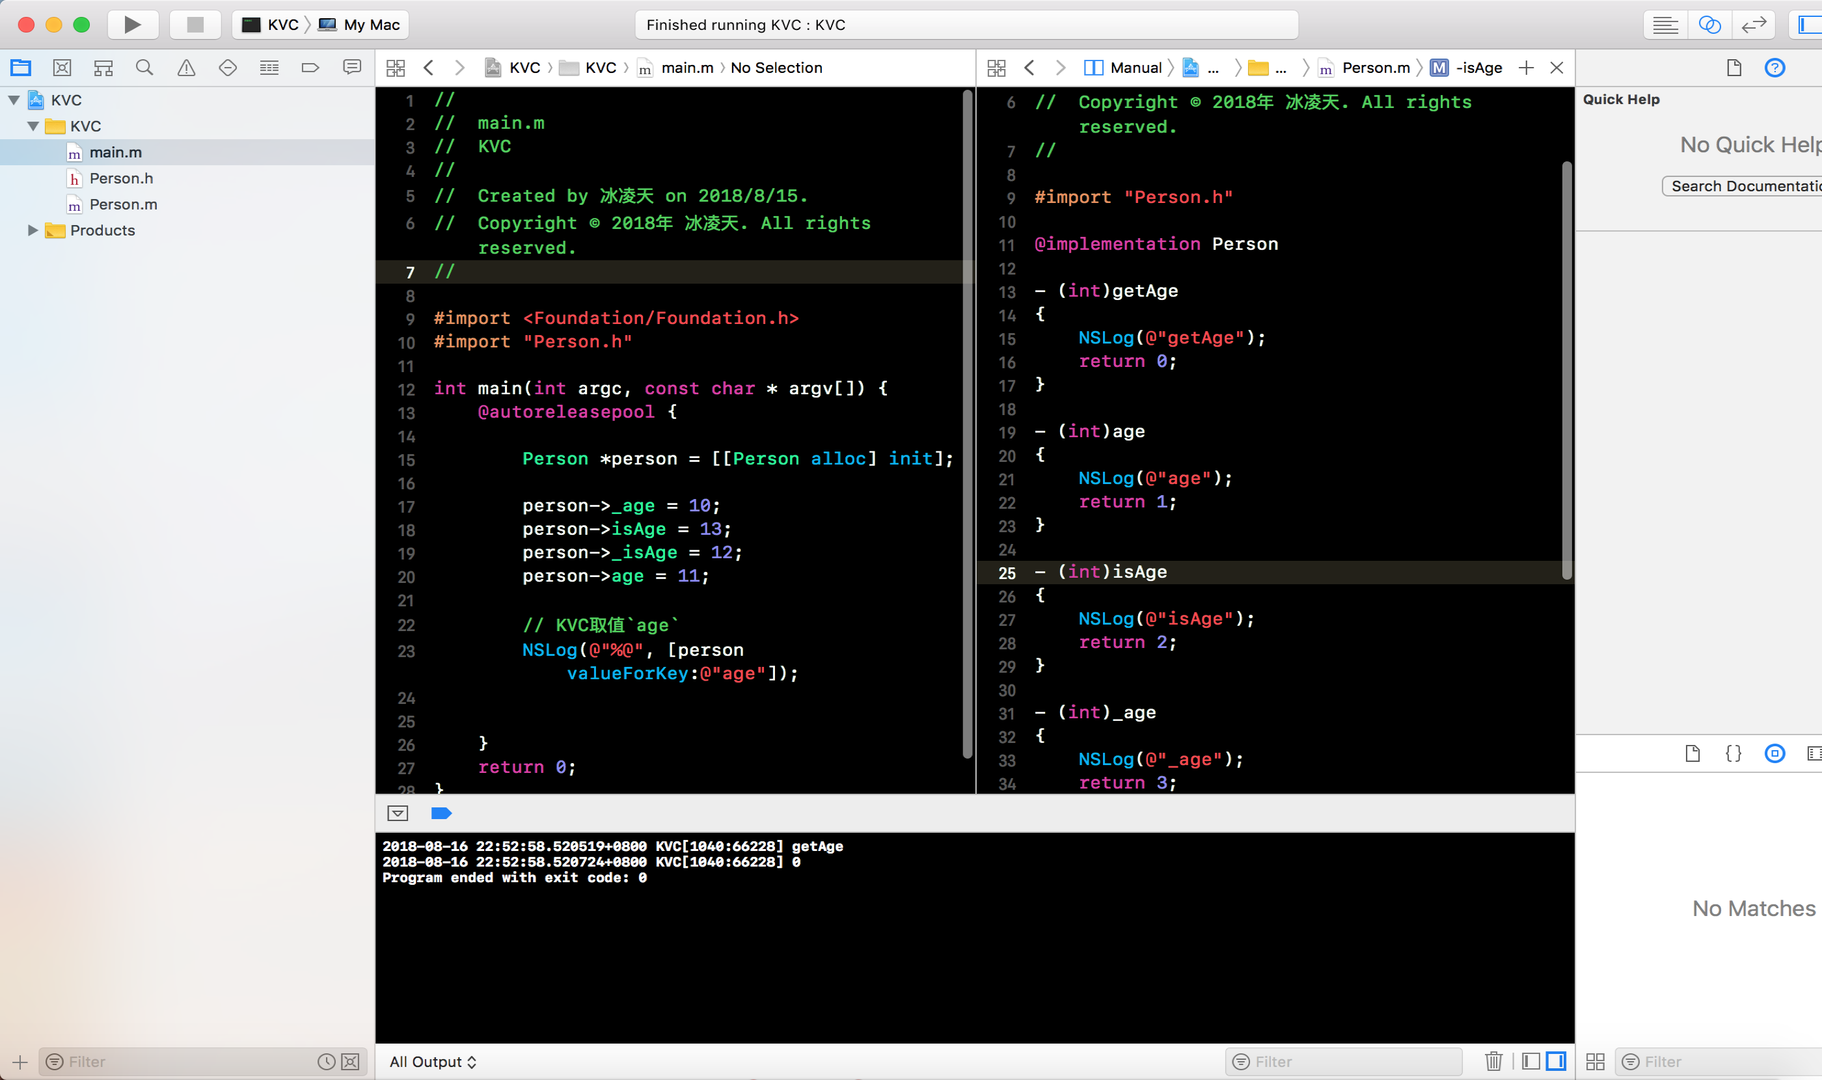Click the Run button in toolbar
1822x1080 pixels.
(x=133, y=25)
